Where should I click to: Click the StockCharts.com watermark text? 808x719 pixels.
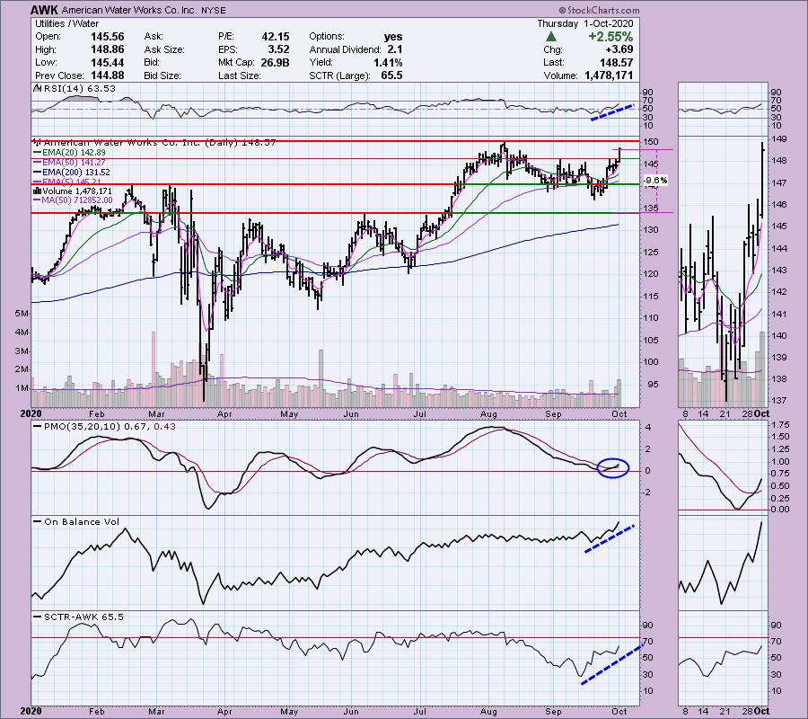click(x=600, y=10)
